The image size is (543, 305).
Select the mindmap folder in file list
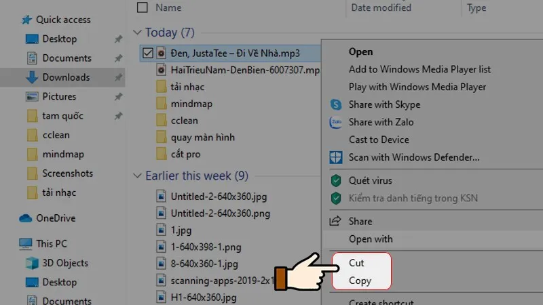191,104
